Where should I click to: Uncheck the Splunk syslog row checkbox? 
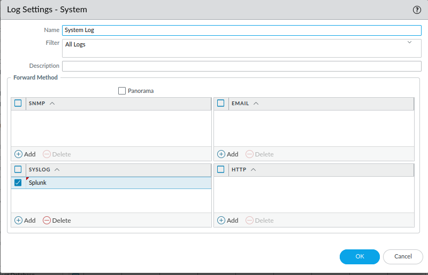click(18, 183)
